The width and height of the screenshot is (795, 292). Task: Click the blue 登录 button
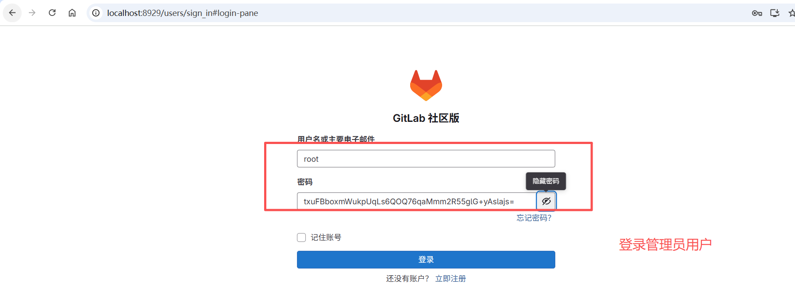pyautogui.click(x=426, y=260)
